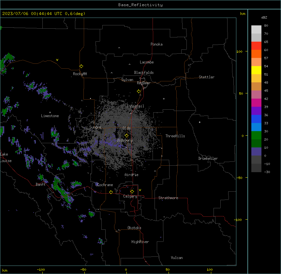Screen dimensions: 281x274
Task: Click the yellow diamond marker above RockyMH
Action: pyautogui.click(x=81, y=66)
